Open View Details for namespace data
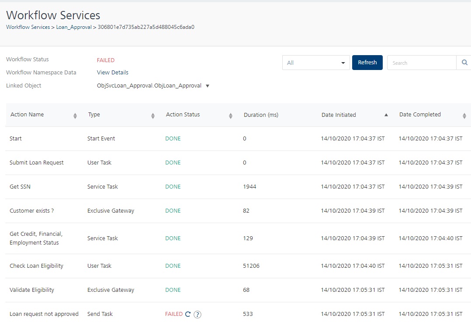This screenshot has height=336, width=471. (113, 73)
